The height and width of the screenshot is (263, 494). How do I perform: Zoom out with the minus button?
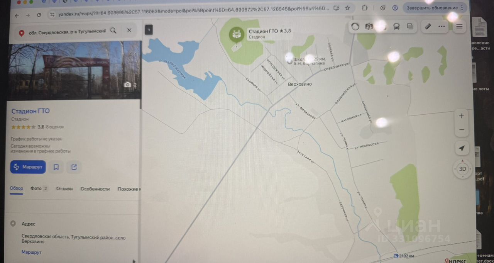coord(462,130)
